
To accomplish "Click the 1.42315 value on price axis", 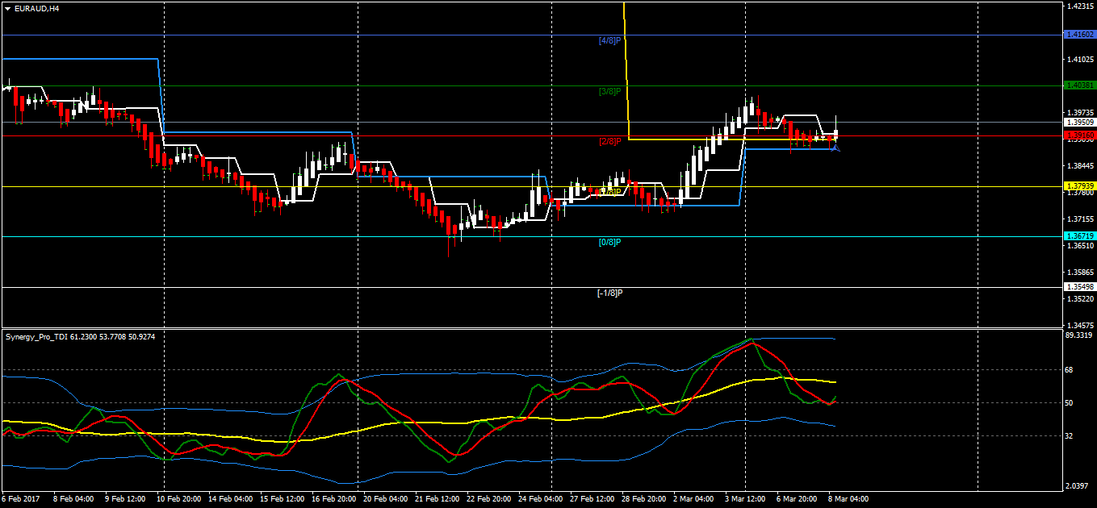I will [1080, 6].
